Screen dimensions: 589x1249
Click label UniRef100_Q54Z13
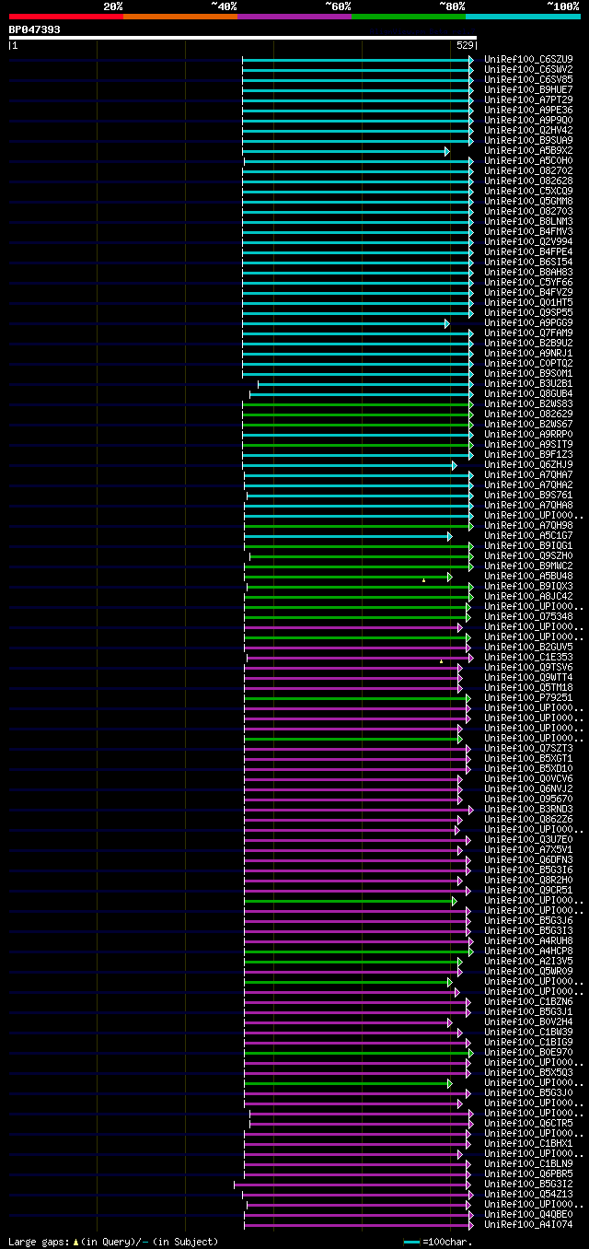click(x=528, y=1194)
